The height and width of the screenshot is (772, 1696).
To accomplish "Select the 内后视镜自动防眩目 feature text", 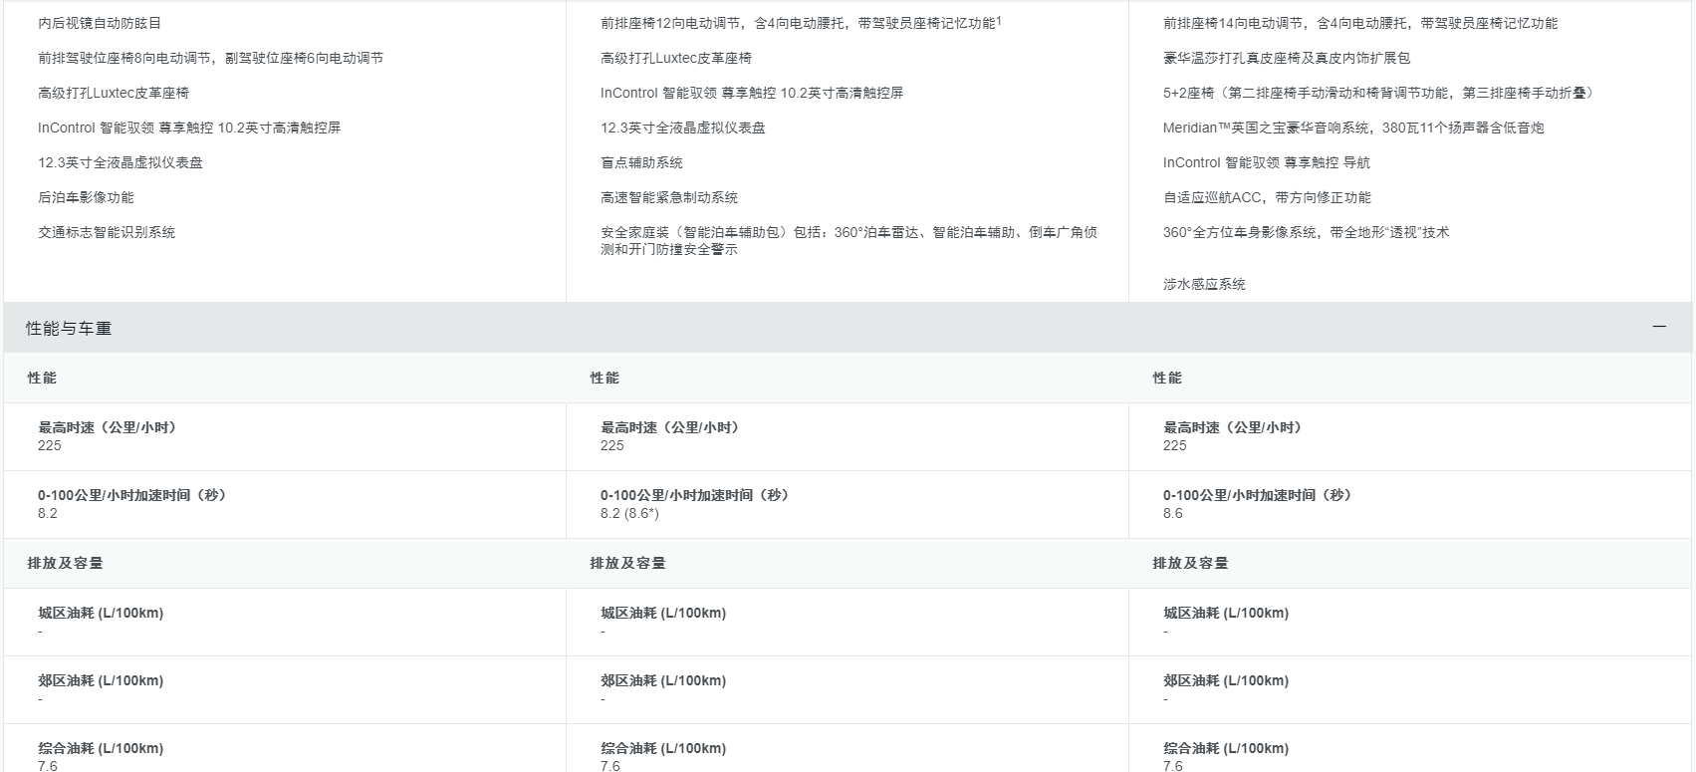I will (x=100, y=23).
